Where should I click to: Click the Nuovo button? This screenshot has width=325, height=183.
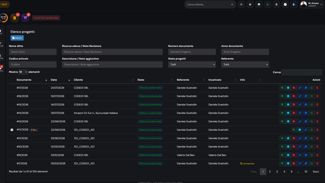tap(17, 38)
